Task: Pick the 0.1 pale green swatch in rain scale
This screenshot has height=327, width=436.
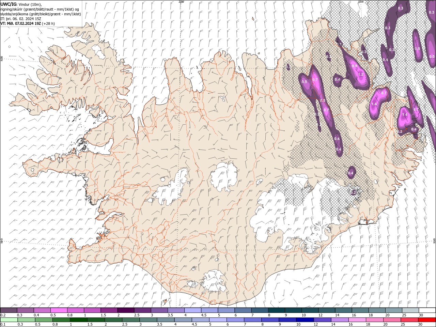Action: 9,320
